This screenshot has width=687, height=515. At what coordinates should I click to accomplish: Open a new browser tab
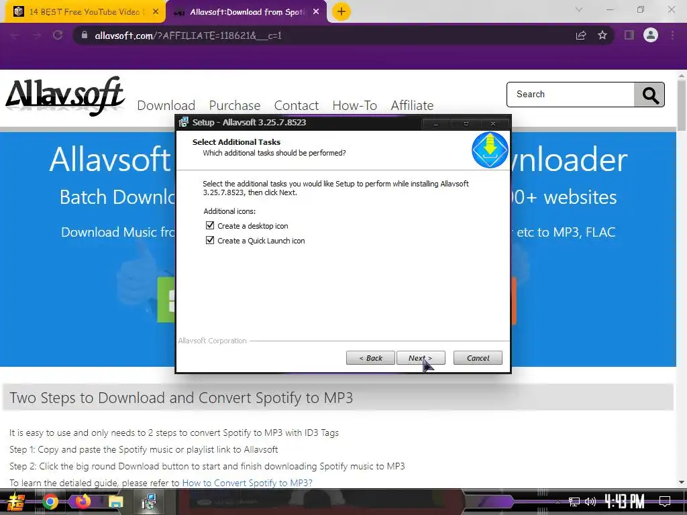point(341,11)
